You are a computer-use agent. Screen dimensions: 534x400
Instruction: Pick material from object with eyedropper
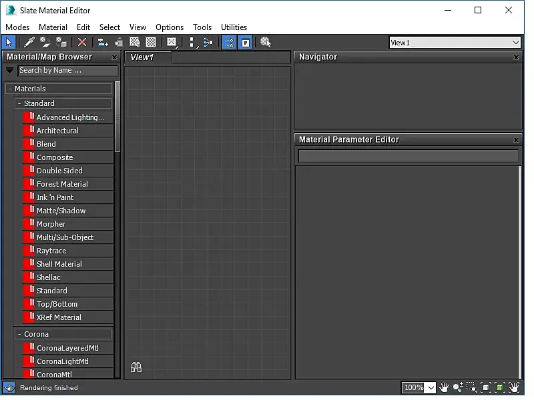pos(29,43)
